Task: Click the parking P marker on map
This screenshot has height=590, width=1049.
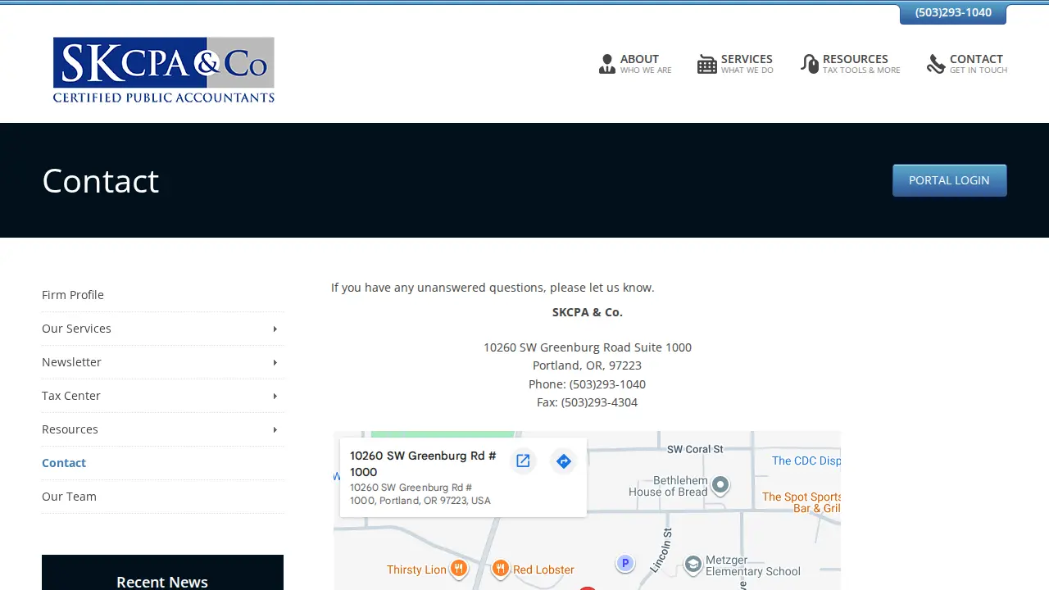Action: (x=625, y=563)
